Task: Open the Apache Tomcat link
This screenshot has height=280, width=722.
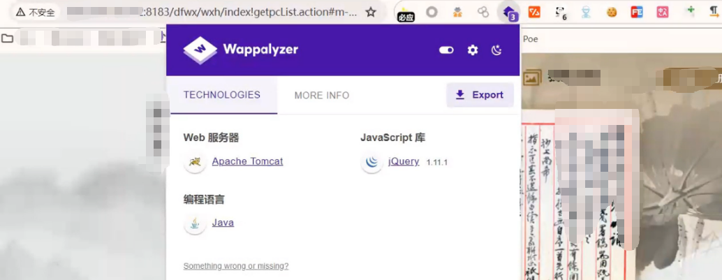Action: coord(247,161)
